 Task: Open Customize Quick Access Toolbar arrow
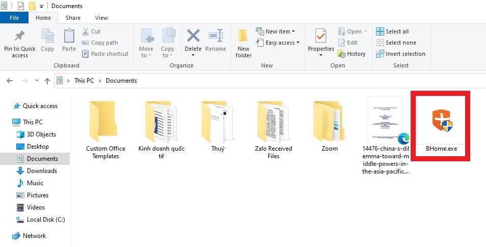[41, 6]
